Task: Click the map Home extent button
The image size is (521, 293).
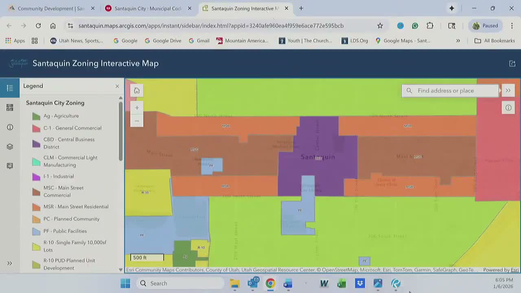Action: (x=137, y=91)
